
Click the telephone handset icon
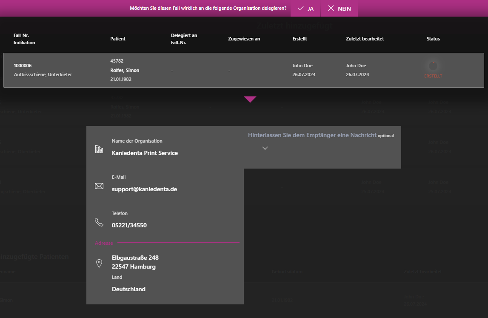(99, 222)
